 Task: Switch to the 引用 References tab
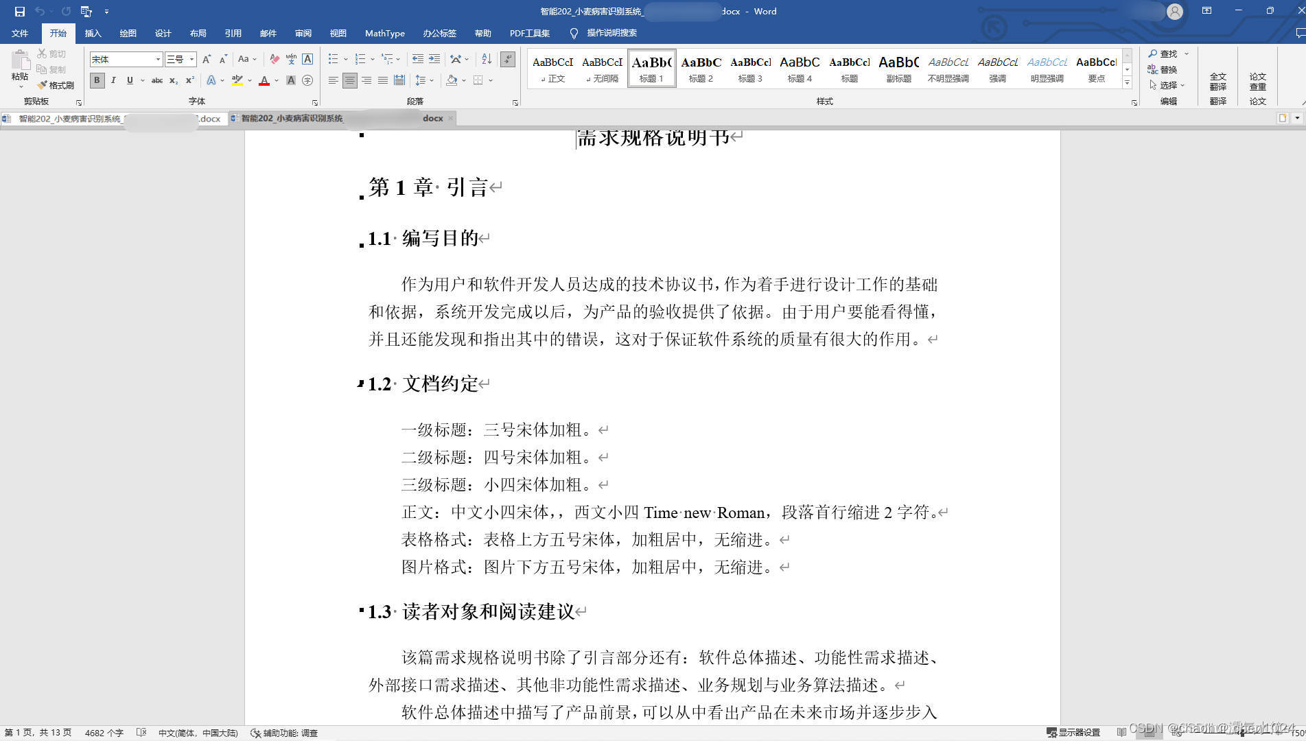click(233, 33)
